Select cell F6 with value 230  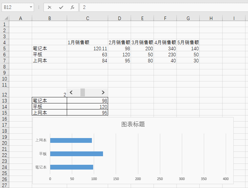click(x=165, y=54)
